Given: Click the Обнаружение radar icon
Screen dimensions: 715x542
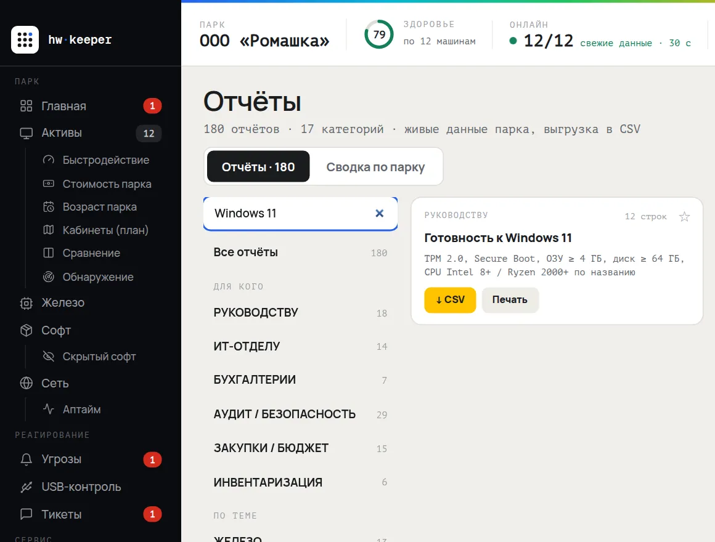Looking at the screenshot, I should click(x=48, y=277).
